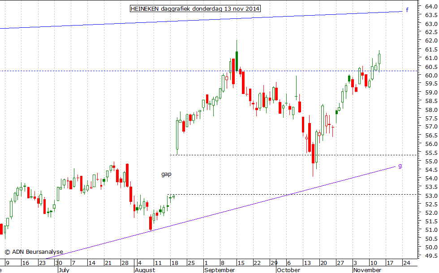The width and height of the screenshot is (439, 273).
Task: Click the date label 30 on the time axis
Action: click(59, 263)
